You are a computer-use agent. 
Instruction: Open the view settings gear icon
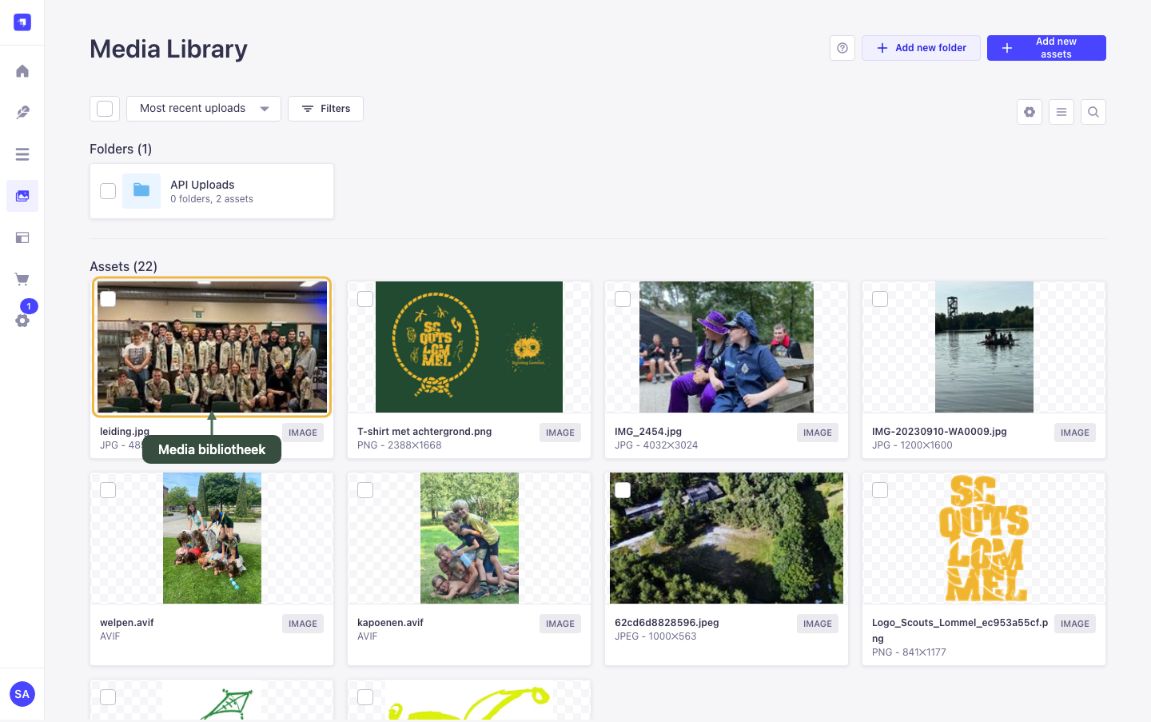click(1030, 112)
